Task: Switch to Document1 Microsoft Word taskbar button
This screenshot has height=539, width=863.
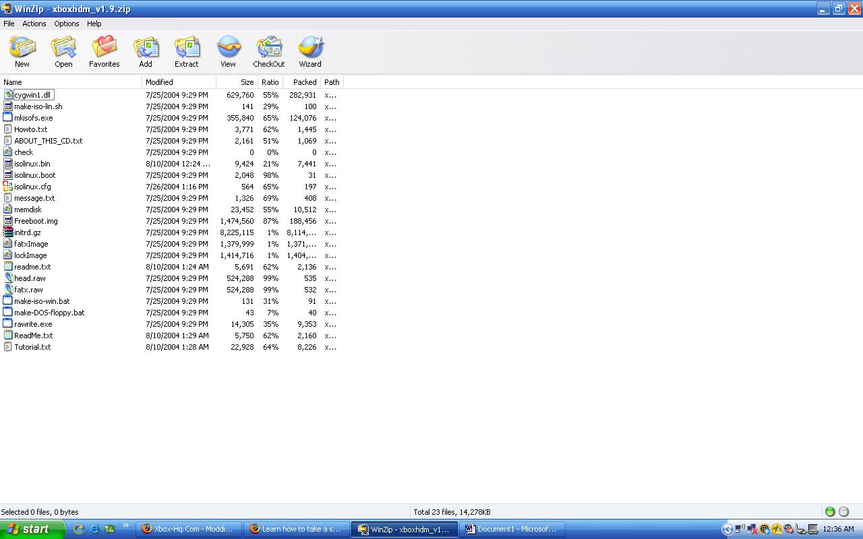Action: pyautogui.click(x=512, y=529)
